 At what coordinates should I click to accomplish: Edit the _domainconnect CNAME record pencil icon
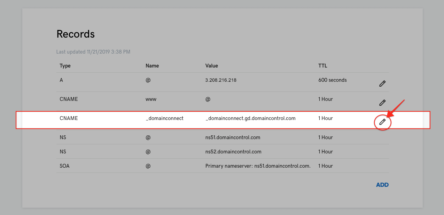382,122
